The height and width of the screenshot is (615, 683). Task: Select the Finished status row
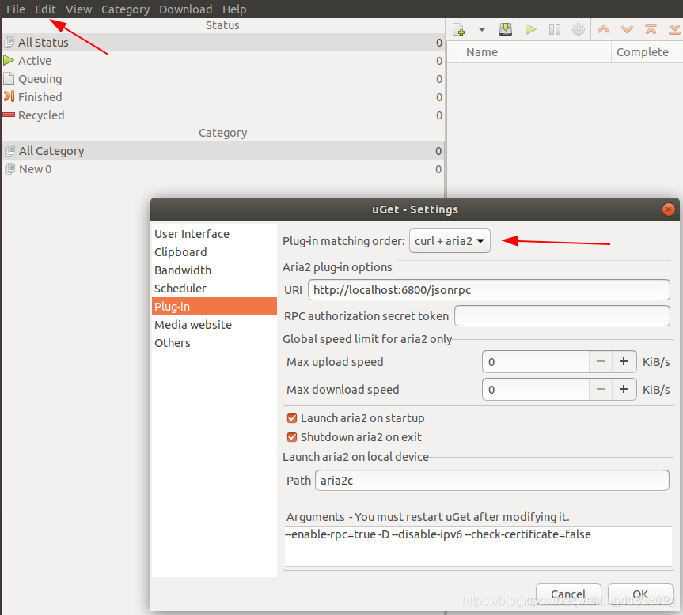(222, 97)
